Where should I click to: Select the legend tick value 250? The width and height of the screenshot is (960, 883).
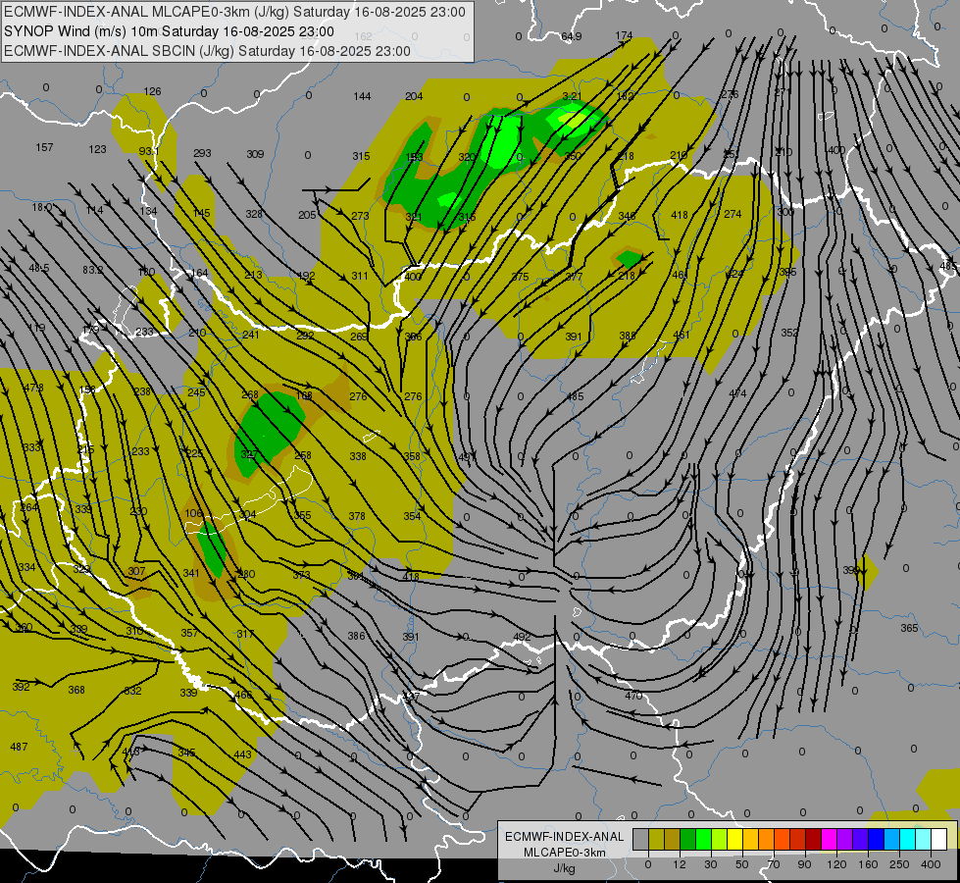coord(899,864)
